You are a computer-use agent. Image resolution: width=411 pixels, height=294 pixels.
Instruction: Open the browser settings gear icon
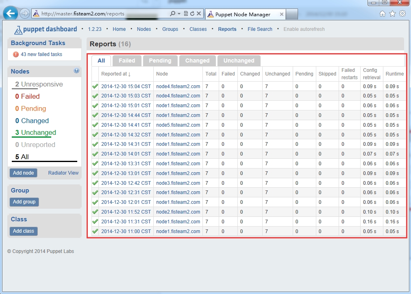point(402,13)
